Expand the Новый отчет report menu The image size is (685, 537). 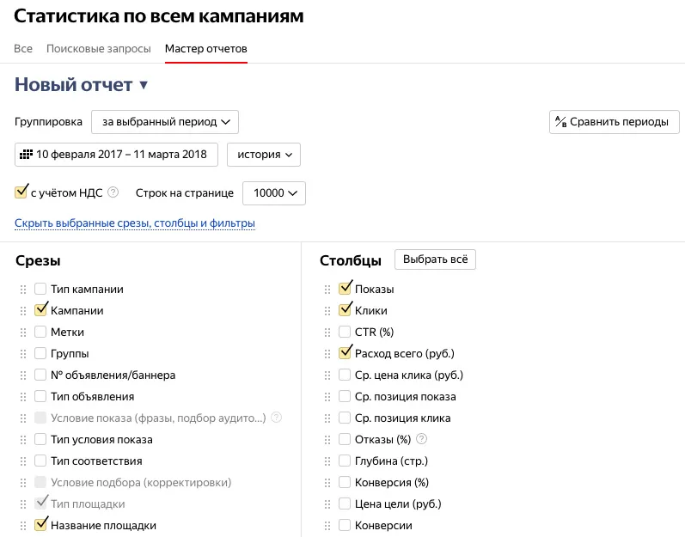click(x=82, y=85)
